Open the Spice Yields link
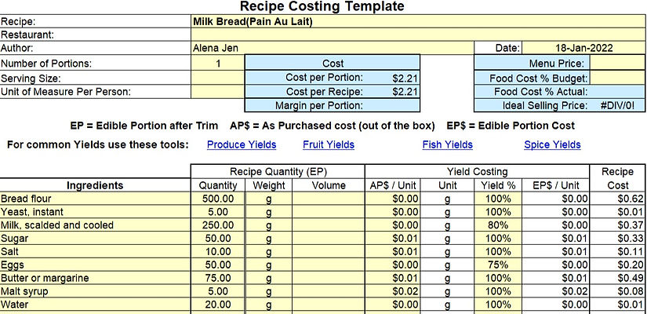The image size is (647, 314). (x=552, y=144)
